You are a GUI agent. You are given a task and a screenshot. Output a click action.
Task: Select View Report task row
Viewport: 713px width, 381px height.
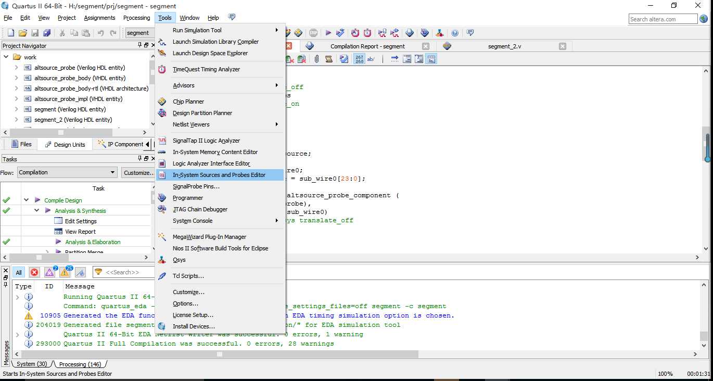tap(80, 232)
